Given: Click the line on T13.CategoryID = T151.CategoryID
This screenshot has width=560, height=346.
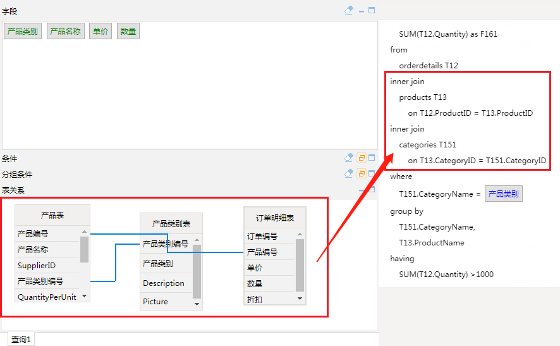Looking at the screenshot, I should [x=477, y=161].
